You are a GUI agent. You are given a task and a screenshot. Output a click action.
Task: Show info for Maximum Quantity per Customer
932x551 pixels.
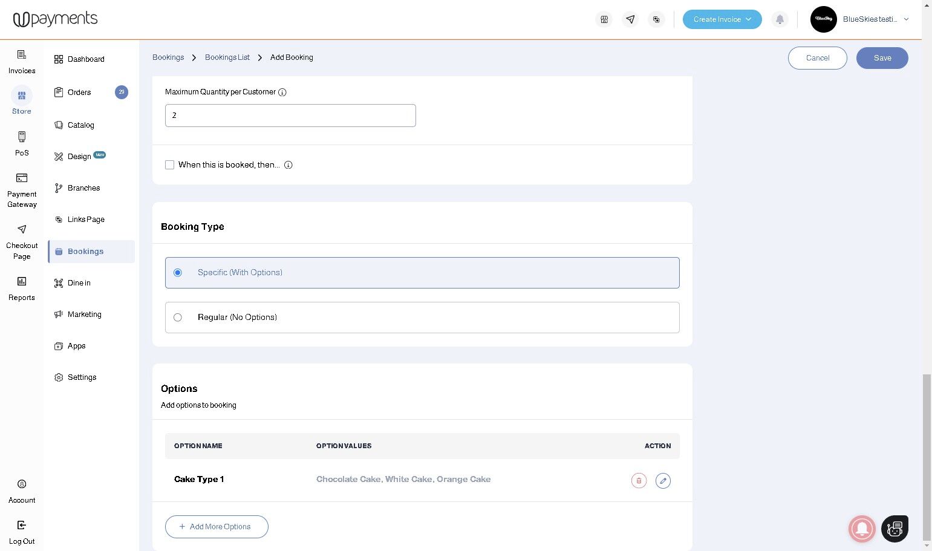tap(282, 93)
